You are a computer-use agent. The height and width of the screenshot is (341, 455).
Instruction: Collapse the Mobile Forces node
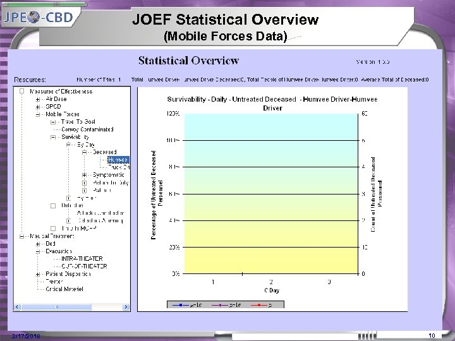tap(38, 114)
